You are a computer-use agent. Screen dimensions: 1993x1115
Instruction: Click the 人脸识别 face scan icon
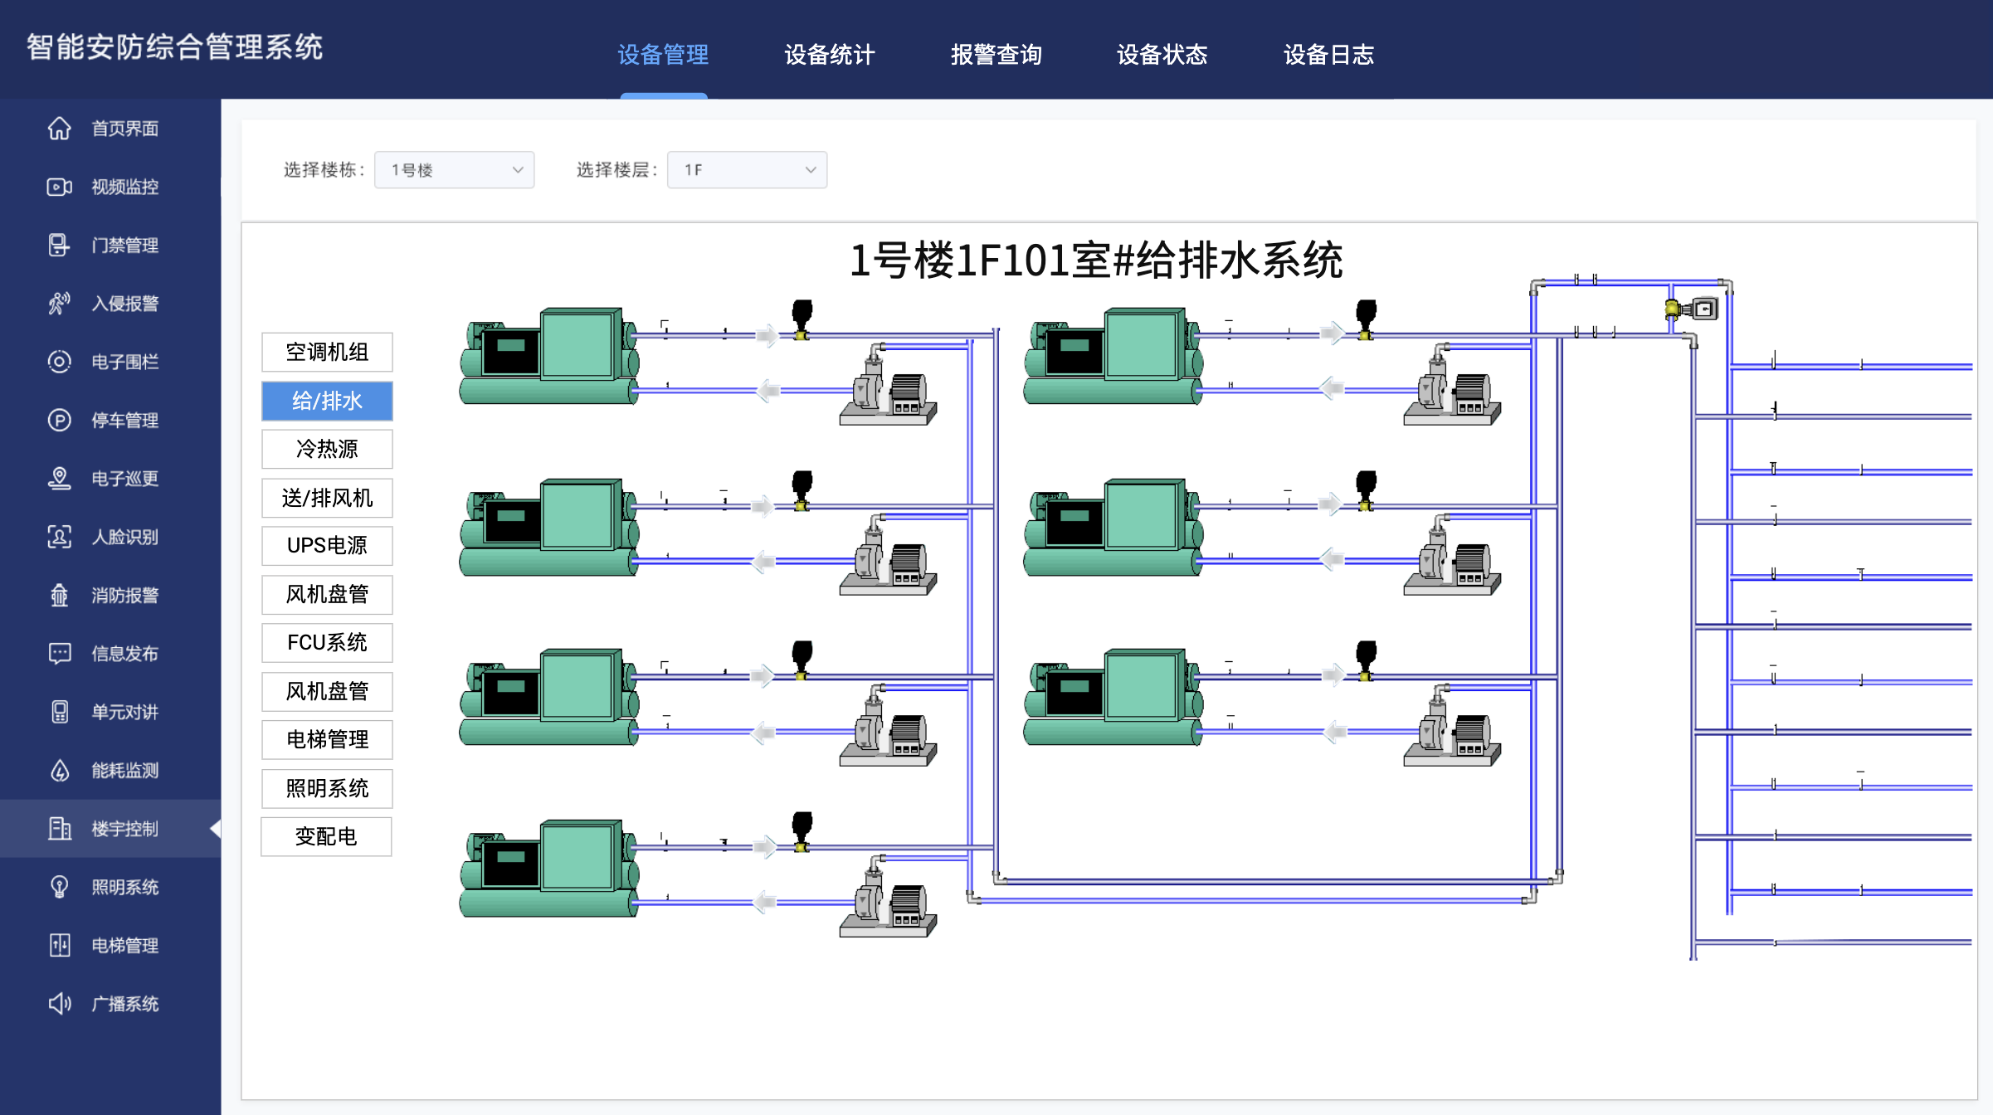(59, 537)
